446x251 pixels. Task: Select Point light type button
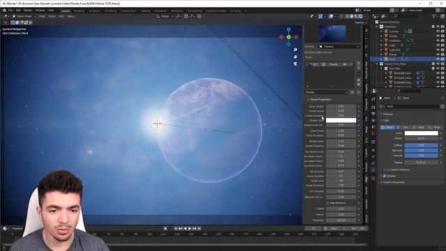pos(388,127)
